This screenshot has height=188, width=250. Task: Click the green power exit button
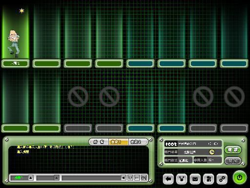(239, 177)
